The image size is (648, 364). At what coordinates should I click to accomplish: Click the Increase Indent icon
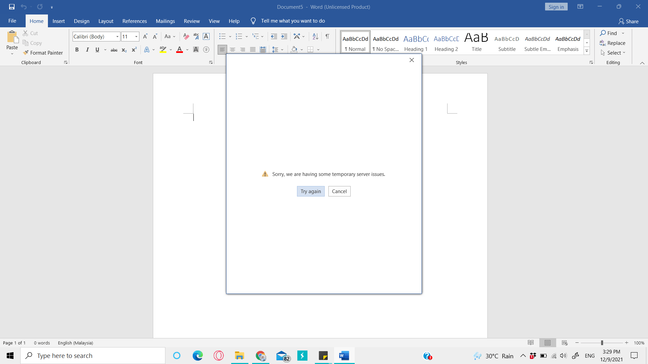tap(284, 36)
